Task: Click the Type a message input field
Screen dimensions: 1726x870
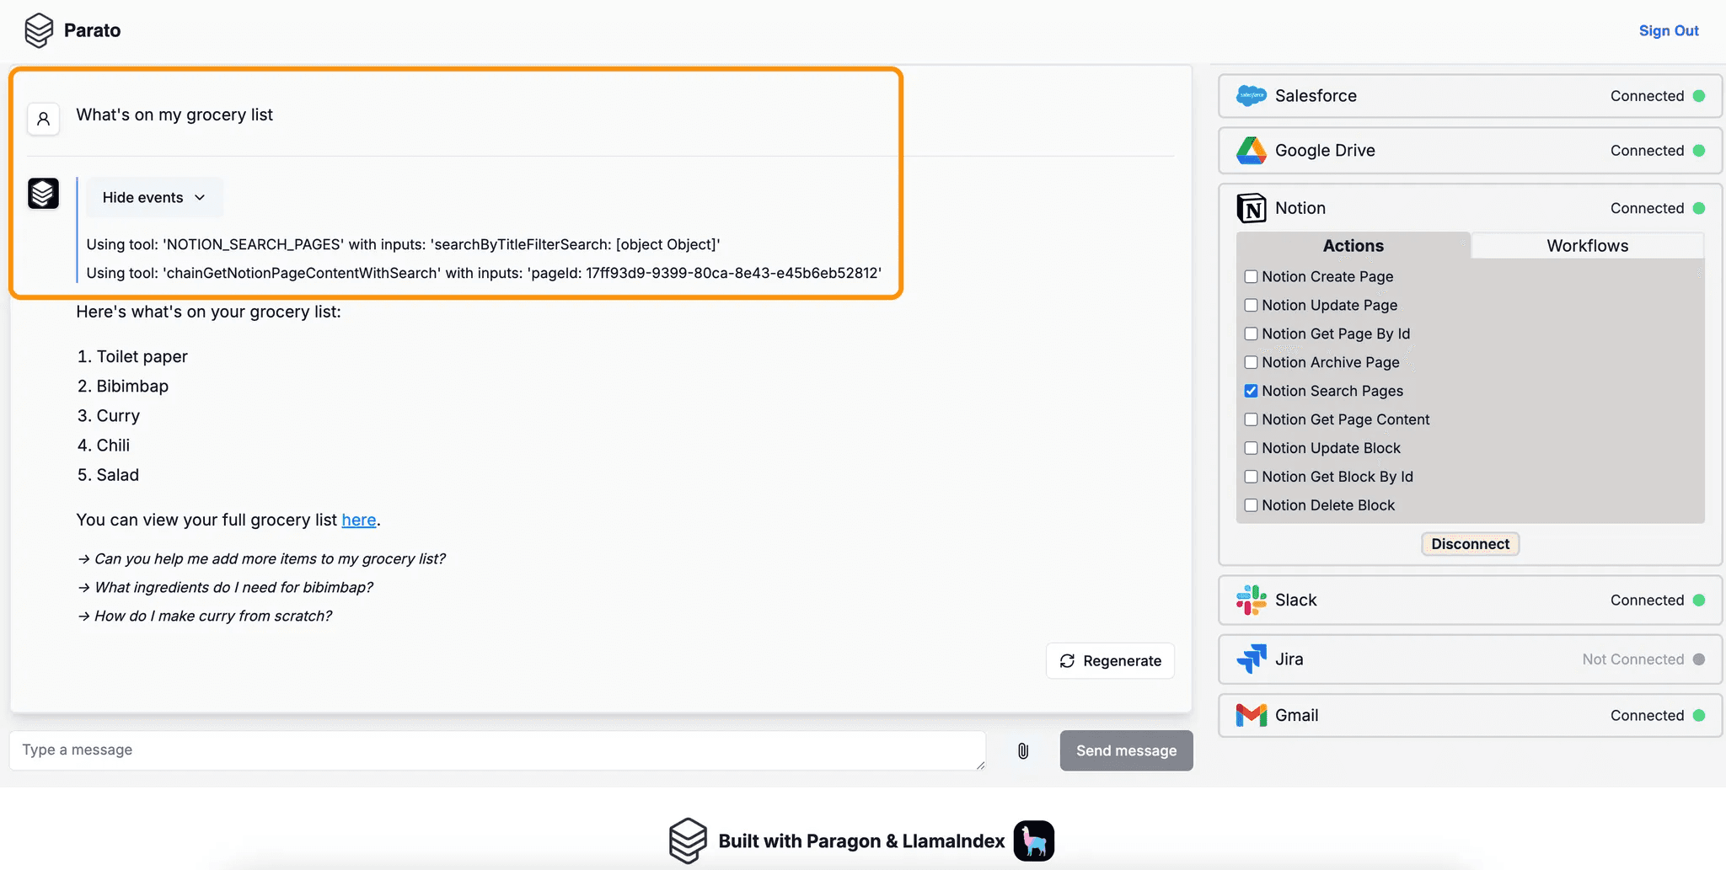Action: pos(497,750)
